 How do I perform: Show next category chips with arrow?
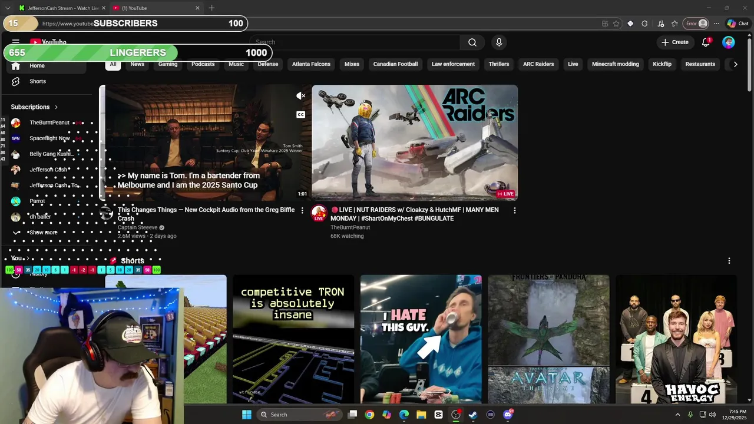coord(735,64)
